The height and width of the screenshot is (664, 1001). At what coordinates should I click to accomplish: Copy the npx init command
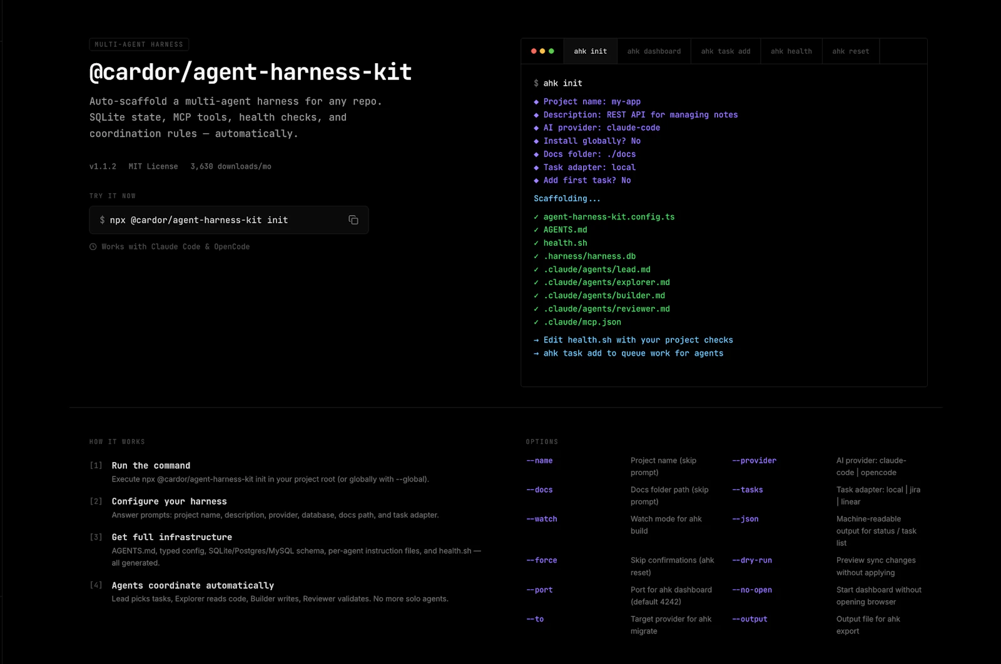353,220
